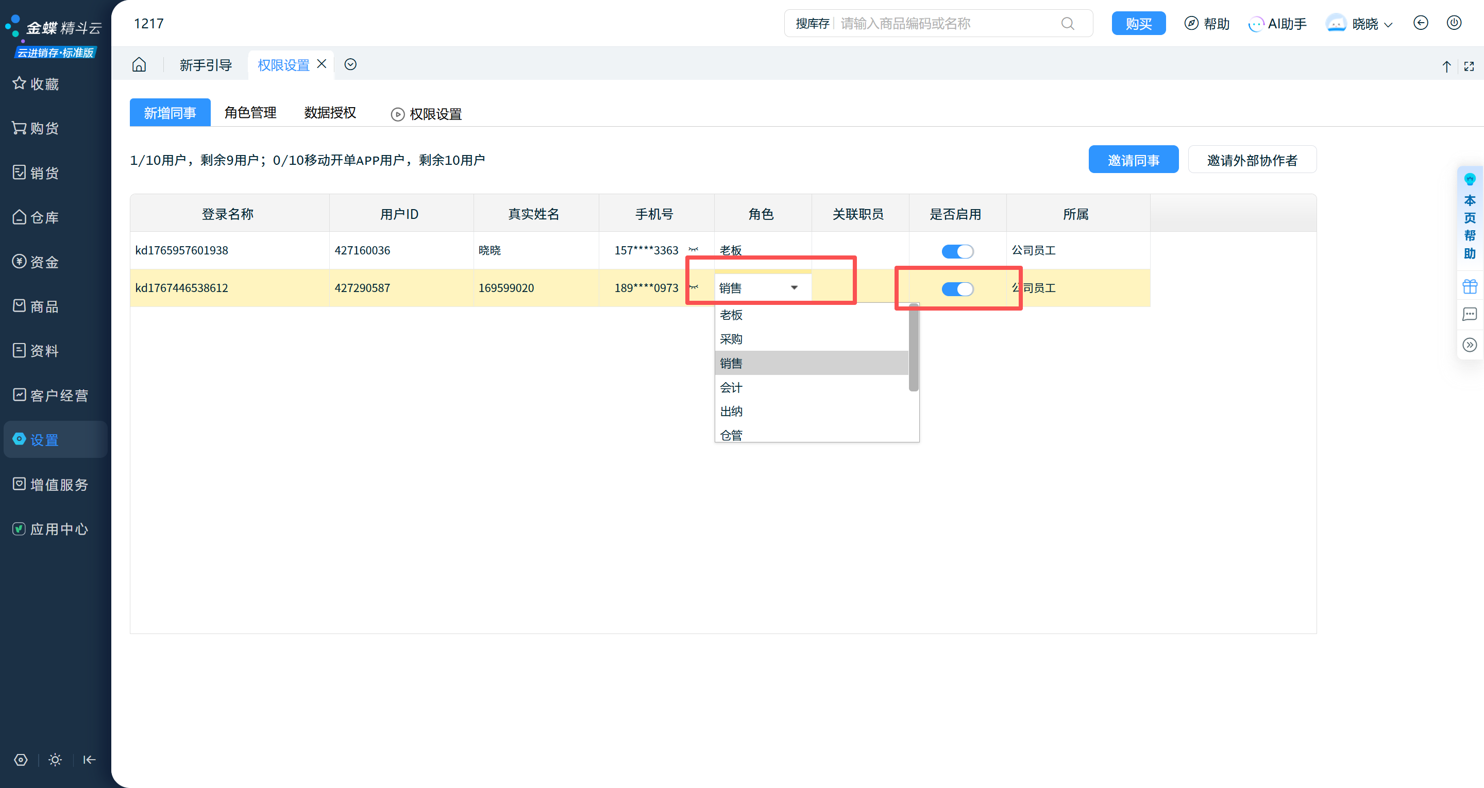Image resolution: width=1484 pixels, height=788 pixels.
Task: Click the 邀请同事 button
Action: pyautogui.click(x=1133, y=160)
